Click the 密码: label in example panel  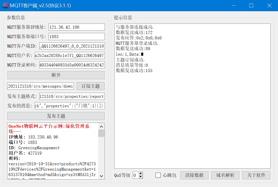14,158
